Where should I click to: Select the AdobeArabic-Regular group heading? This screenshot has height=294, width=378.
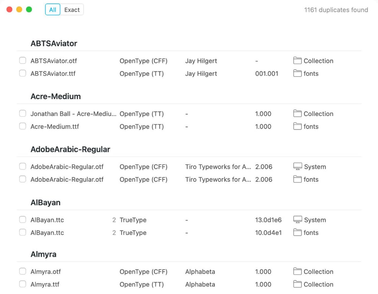click(x=70, y=149)
